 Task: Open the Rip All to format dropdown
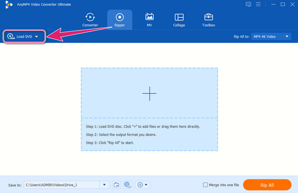point(271,36)
